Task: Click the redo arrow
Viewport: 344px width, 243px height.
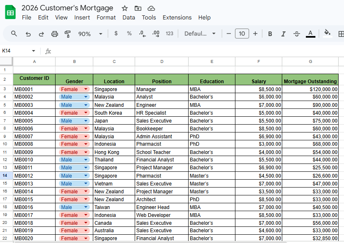Action: pos(41,34)
